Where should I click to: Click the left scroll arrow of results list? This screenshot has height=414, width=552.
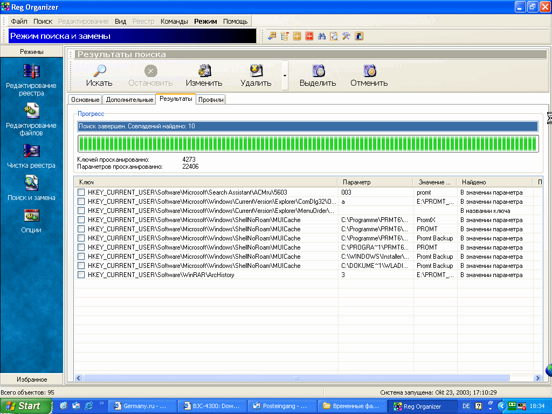click(78, 378)
